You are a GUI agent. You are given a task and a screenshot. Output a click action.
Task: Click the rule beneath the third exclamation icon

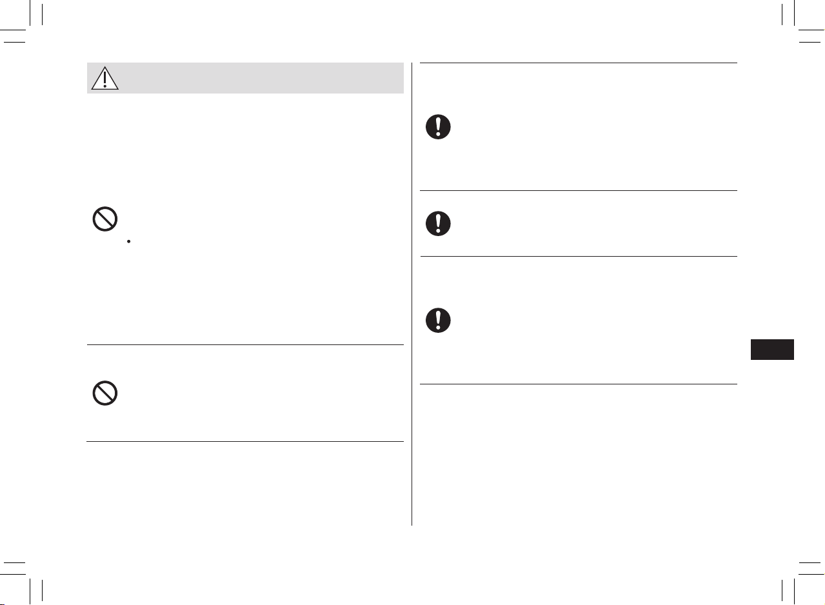tap(579, 384)
